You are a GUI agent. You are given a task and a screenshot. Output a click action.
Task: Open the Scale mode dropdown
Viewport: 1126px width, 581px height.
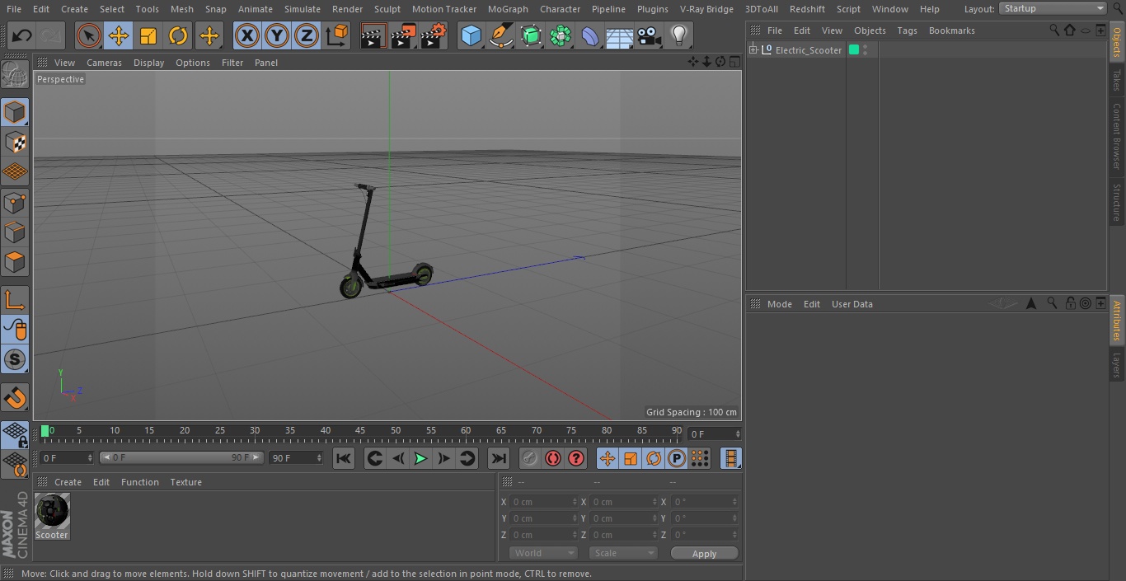[x=623, y=553]
